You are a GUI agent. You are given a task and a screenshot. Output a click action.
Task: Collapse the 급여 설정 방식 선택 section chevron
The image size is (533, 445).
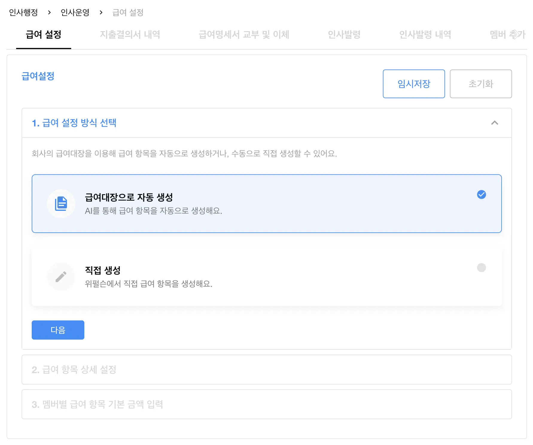[494, 123]
